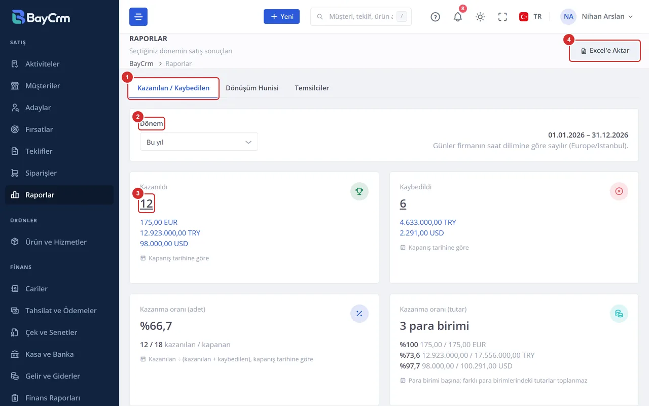This screenshot has height=406, width=649.
Task: Click the Excel'e Aktar button
Action: [605, 51]
